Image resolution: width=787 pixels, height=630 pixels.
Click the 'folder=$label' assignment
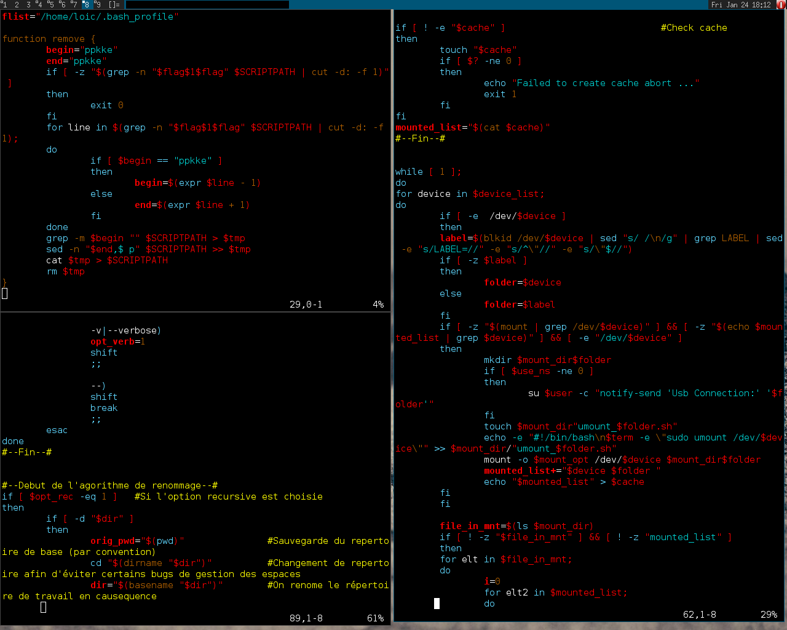tap(520, 305)
